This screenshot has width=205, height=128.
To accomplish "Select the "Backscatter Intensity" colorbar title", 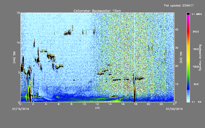I will (x=200, y=58).
